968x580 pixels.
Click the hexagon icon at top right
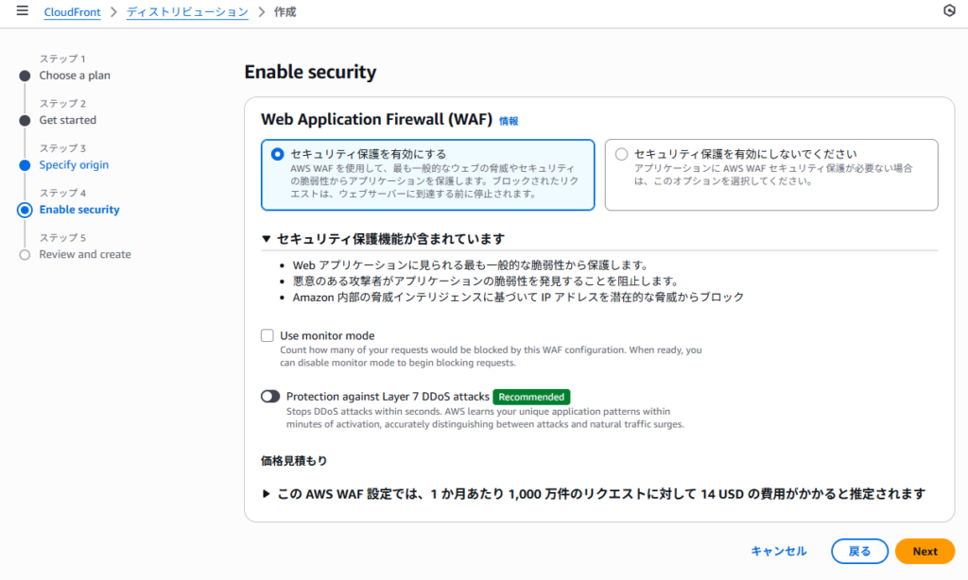[949, 11]
